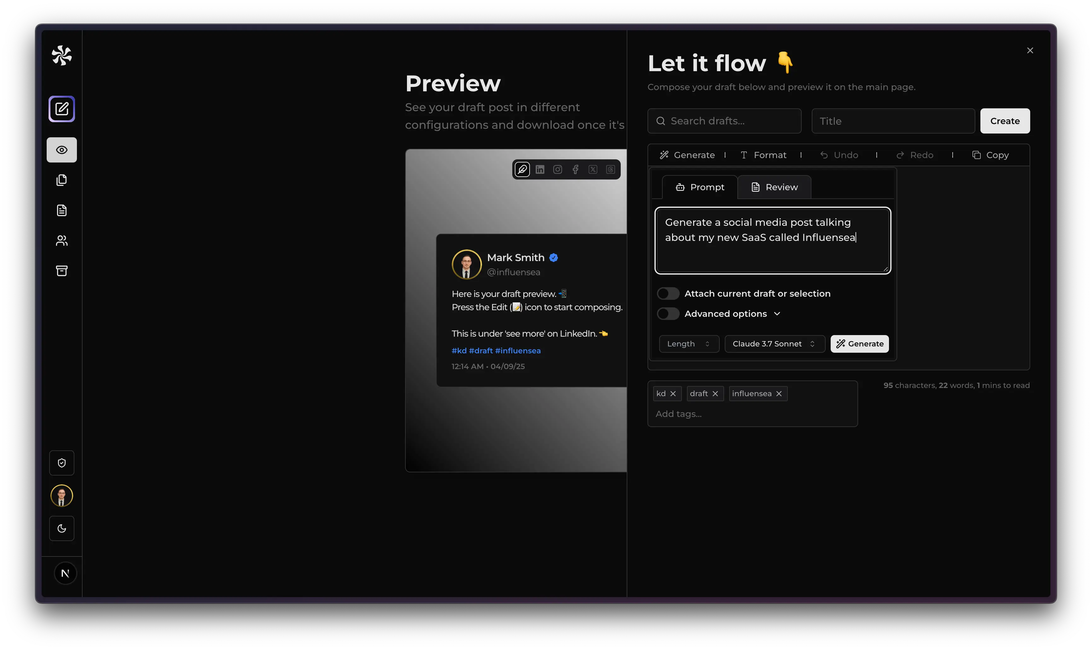Switch preview to X (Twitter) style
Screen dimensions: 1092x650
(593, 170)
